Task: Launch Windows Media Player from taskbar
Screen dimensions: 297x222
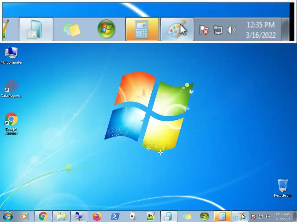Action: coord(25,216)
